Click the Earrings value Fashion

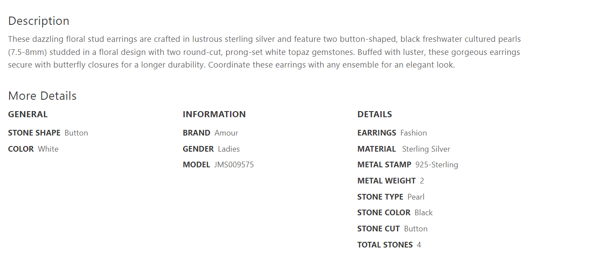click(413, 133)
